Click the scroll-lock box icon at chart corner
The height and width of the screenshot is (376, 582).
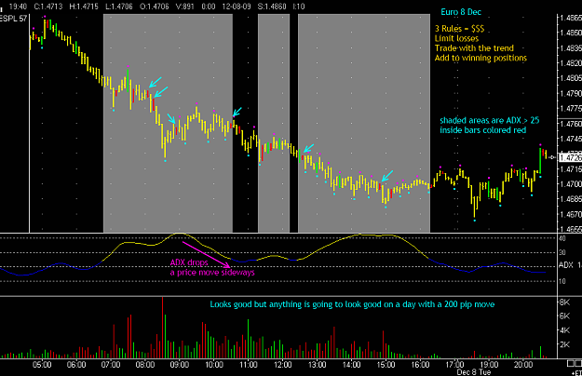(574, 363)
